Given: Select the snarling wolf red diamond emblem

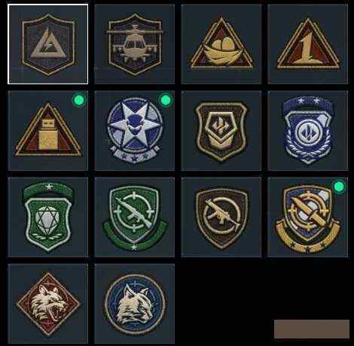Looking at the screenshot, I should point(48,304).
